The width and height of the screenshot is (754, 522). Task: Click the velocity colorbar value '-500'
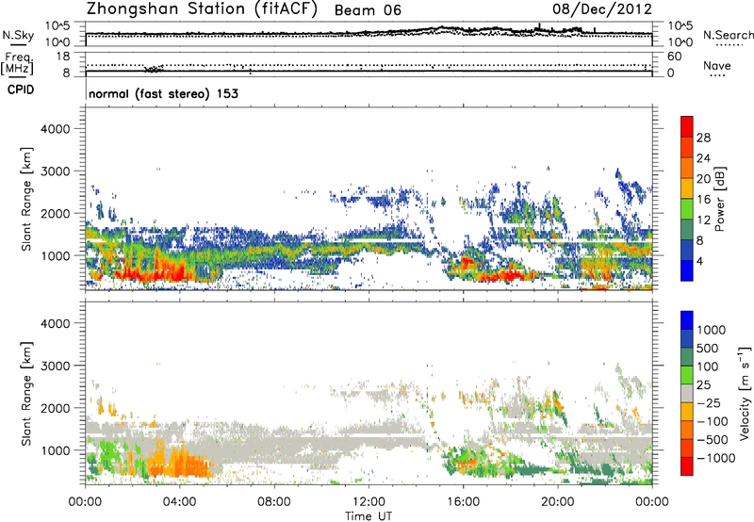pyautogui.click(x=713, y=439)
